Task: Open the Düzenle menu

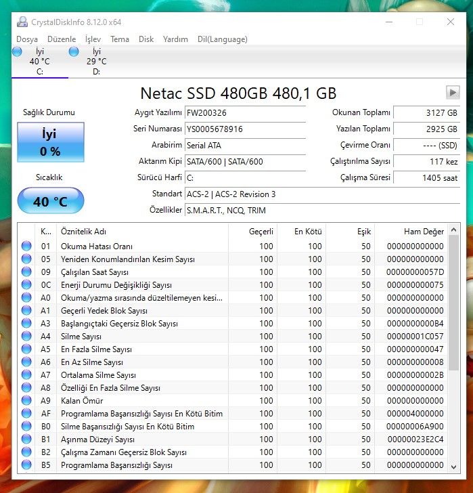Action: click(x=62, y=39)
